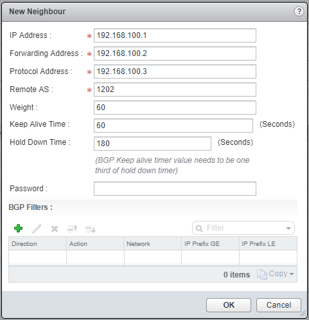The height and width of the screenshot is (320, 309).
Task: Expand the Filter box dropdown arrow
Action: [x=288, y=228]
